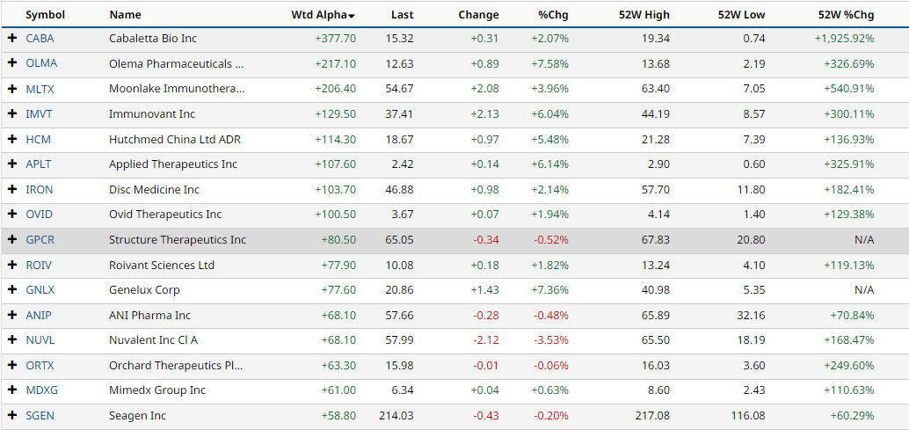Expand the CABA row plus icon
Viewport: 909px width, 430px height.
[x=12, y=39]
